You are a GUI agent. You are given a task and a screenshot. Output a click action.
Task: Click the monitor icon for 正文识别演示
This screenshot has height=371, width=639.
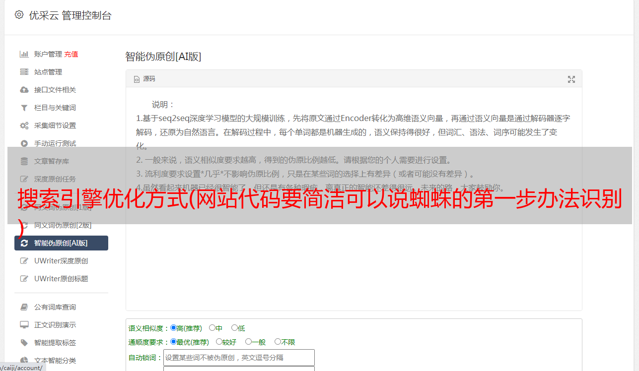point(24,325)
